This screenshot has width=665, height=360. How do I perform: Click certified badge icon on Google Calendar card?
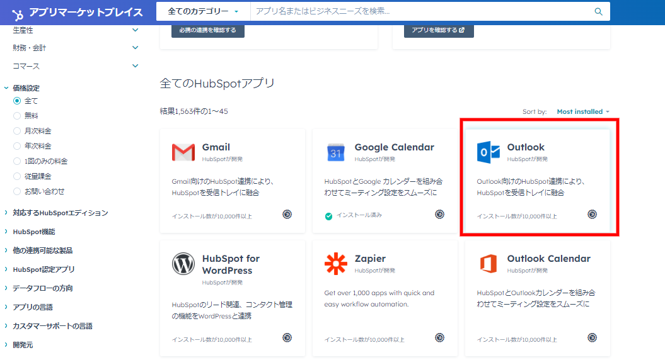(x=440, y=215)
